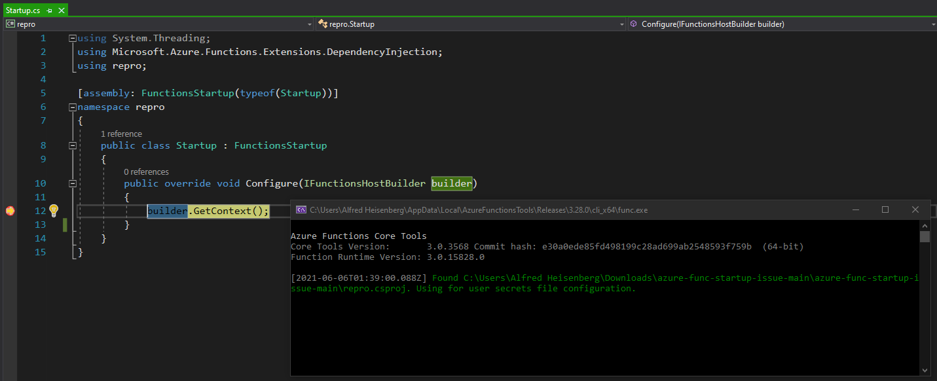Screen dimensions: 937x381
Task: Maximize the func.exe console window
Action: 885,209
